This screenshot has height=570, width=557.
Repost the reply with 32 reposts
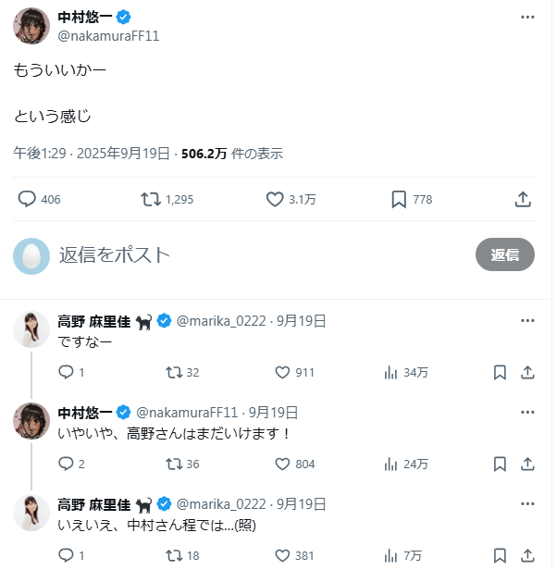click(172, 372)
